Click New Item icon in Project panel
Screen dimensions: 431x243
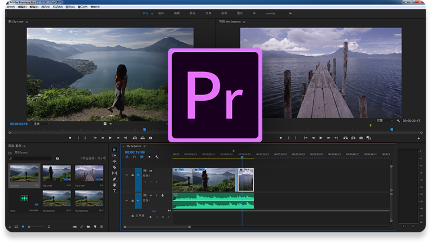95,227
